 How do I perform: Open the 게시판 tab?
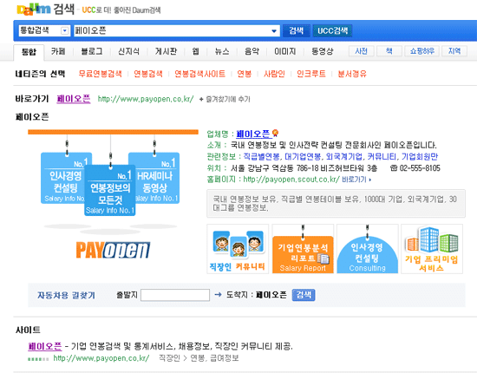[166, 51]
